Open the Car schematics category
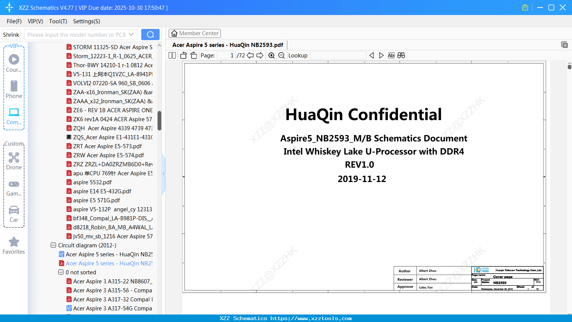 [x=14, y=214]
